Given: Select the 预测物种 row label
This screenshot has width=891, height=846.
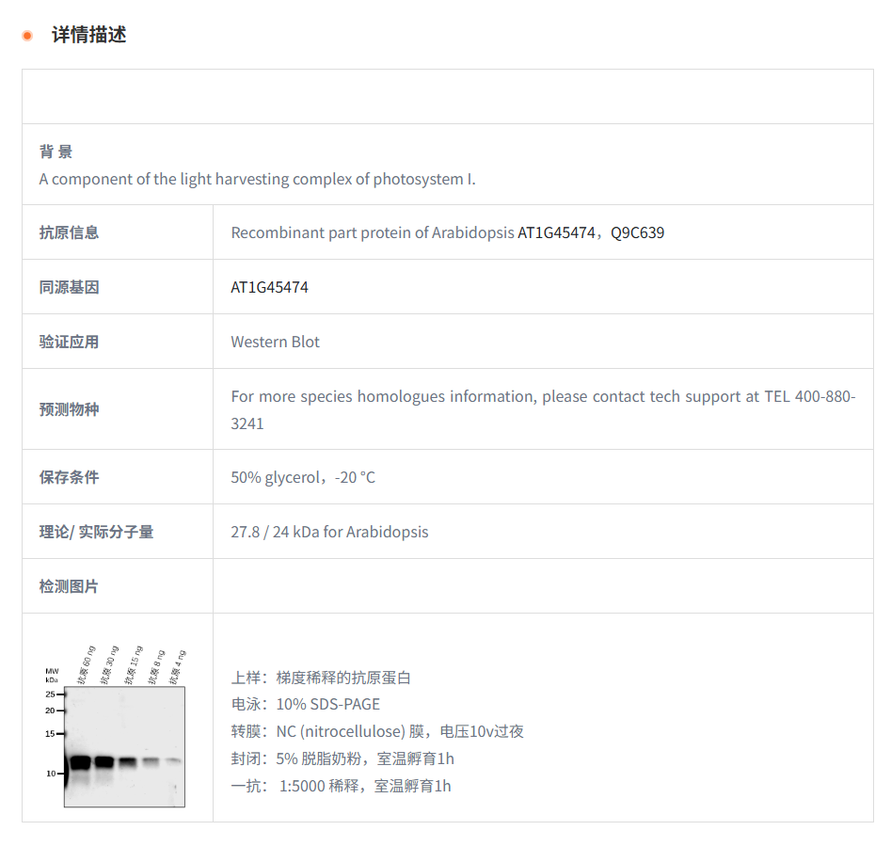Looking at the screenshot, I should point(68,408).
